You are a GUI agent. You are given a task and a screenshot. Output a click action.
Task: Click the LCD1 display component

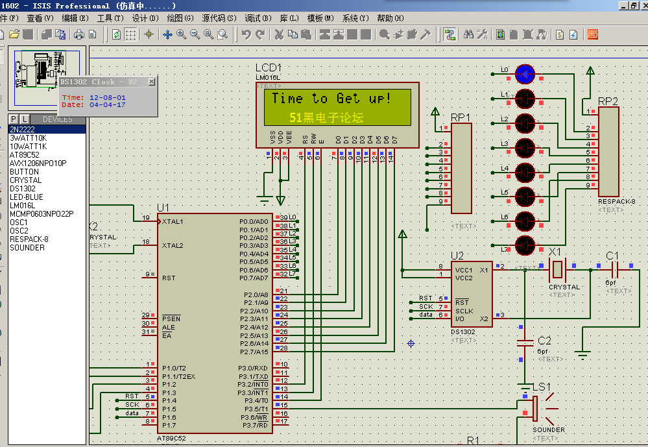click(337, 115)
